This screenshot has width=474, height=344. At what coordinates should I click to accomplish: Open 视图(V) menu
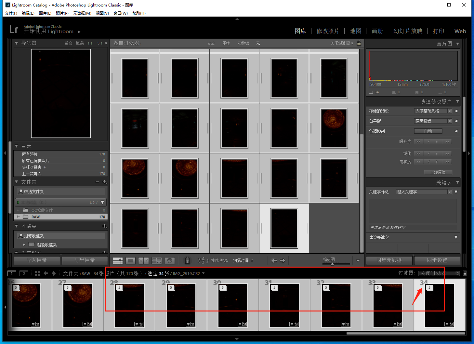point(102,13)
